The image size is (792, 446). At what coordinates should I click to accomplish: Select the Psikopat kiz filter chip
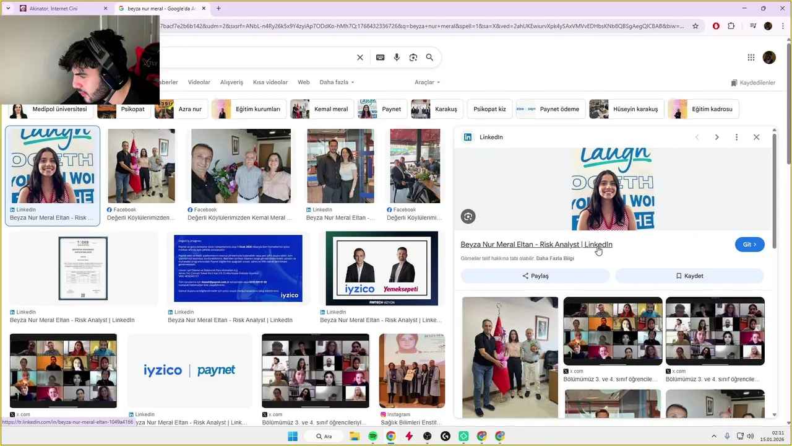click(x=489, y=109)
